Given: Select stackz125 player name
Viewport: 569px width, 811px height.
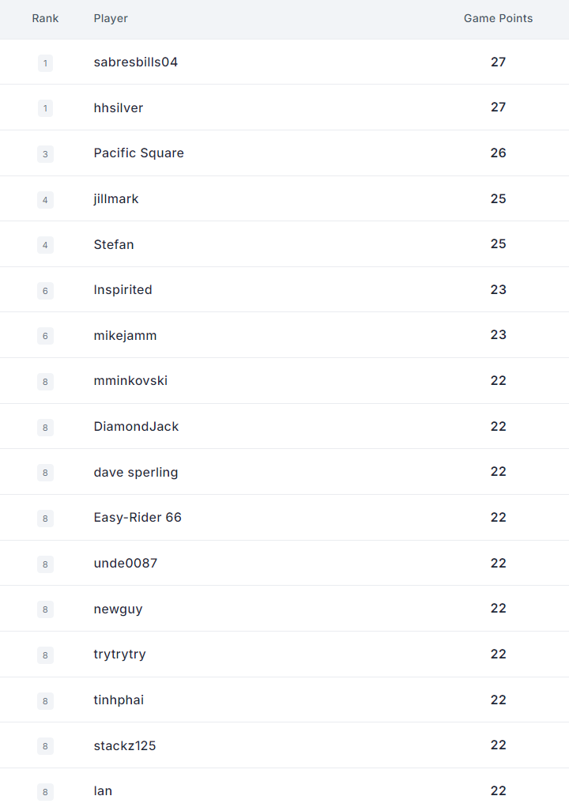Looking at the screenshot, I should (x=125, y=745).
